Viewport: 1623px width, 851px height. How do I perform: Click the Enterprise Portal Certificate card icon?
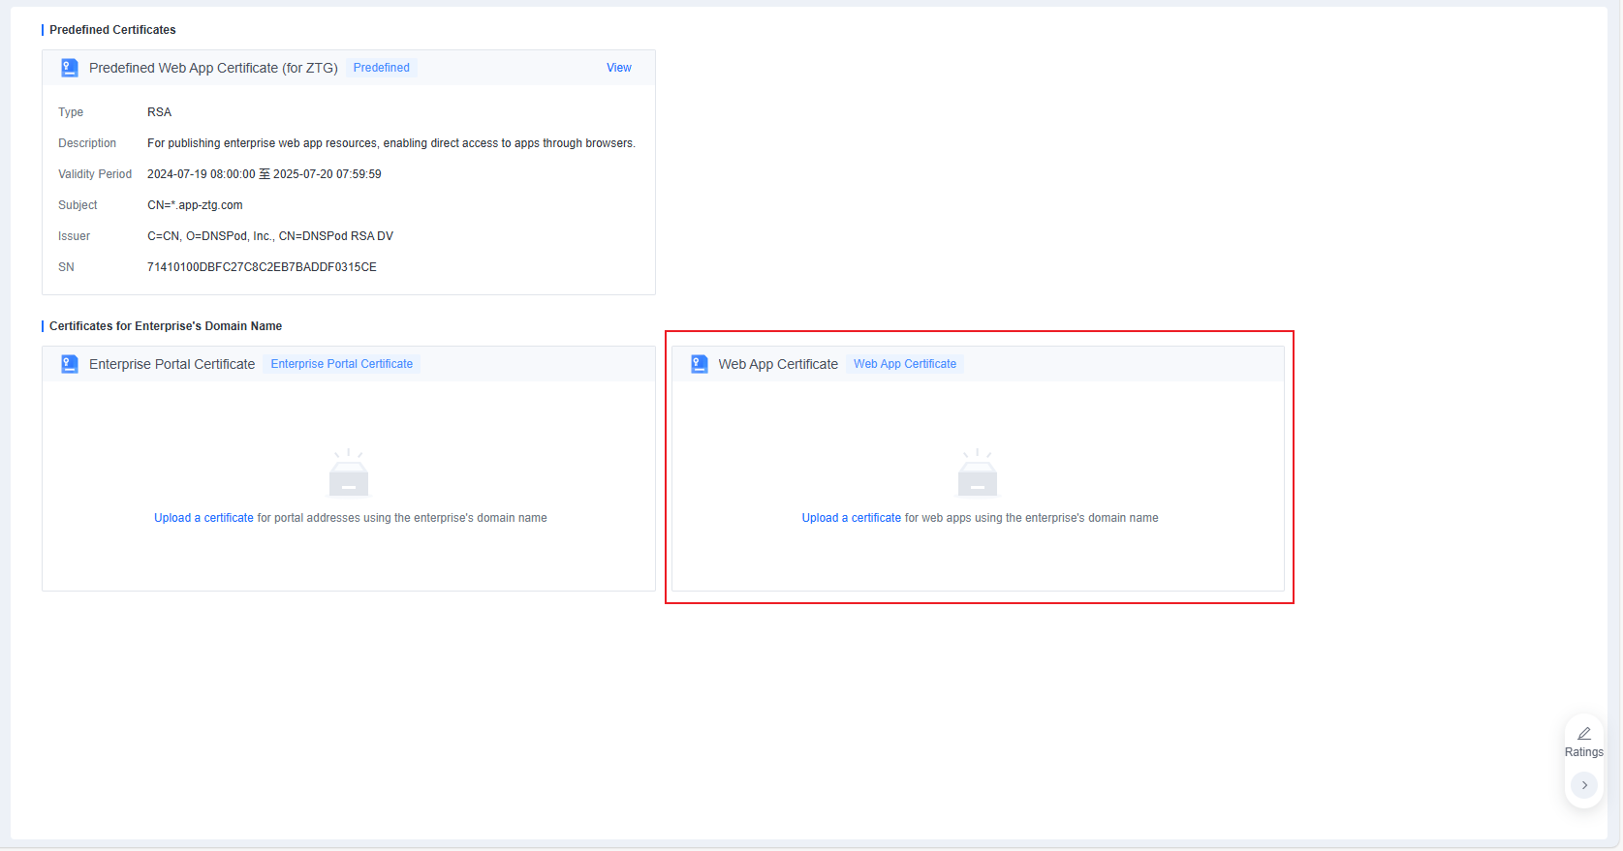pos(70,364)
